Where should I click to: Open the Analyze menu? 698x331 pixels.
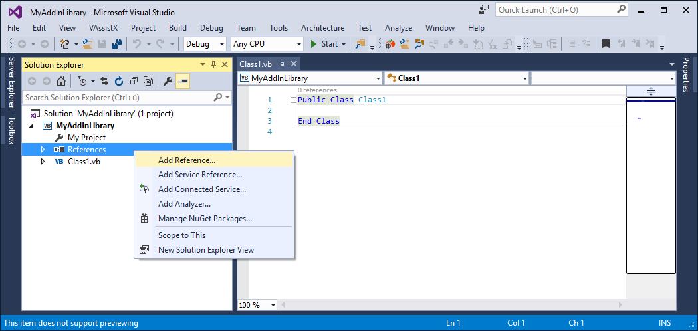point(398,28)
